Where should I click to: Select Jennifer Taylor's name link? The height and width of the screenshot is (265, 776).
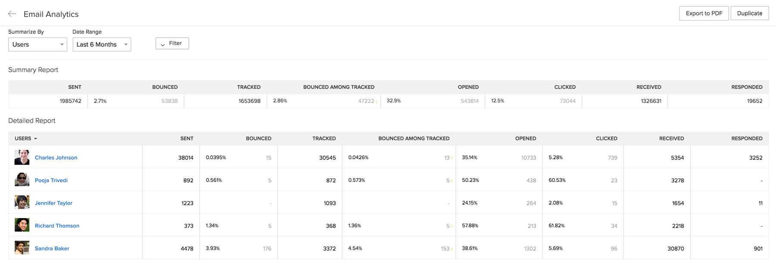[53, 203]
